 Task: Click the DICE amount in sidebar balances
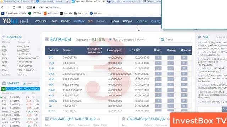28,58
